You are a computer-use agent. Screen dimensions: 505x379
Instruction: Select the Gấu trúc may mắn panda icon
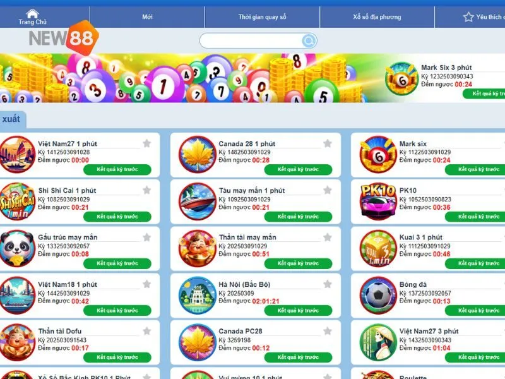point(17,248)
